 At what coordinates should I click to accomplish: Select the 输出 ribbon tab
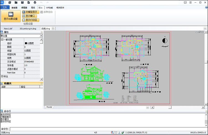pyautogui.click(x=40, y=8)
